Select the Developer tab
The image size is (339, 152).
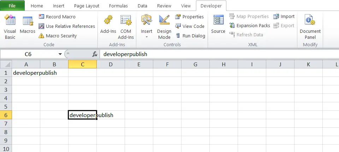pos(211,6)
